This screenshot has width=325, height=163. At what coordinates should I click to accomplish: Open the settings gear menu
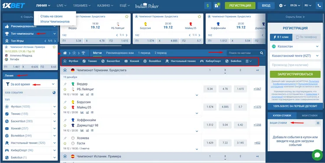pyautogui.click(x=282, y=6)
